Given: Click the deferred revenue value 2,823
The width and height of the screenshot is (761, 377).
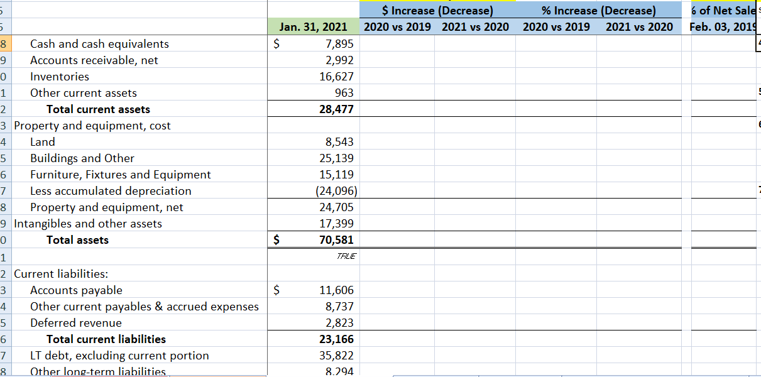Looking at the screenshot, I should [x=314, y=322].
